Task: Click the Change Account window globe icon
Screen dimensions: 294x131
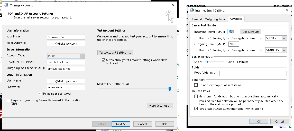Action: tap(6, 5)
